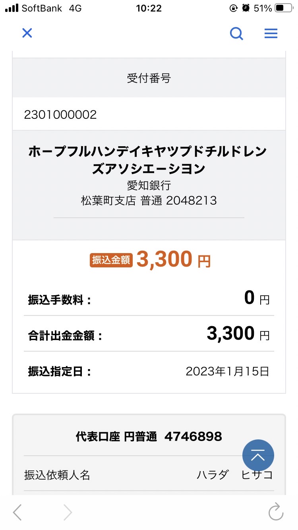This screenshot has width=298, height=530.
Task: Go back with the left arrow
Action: (17, 513)
